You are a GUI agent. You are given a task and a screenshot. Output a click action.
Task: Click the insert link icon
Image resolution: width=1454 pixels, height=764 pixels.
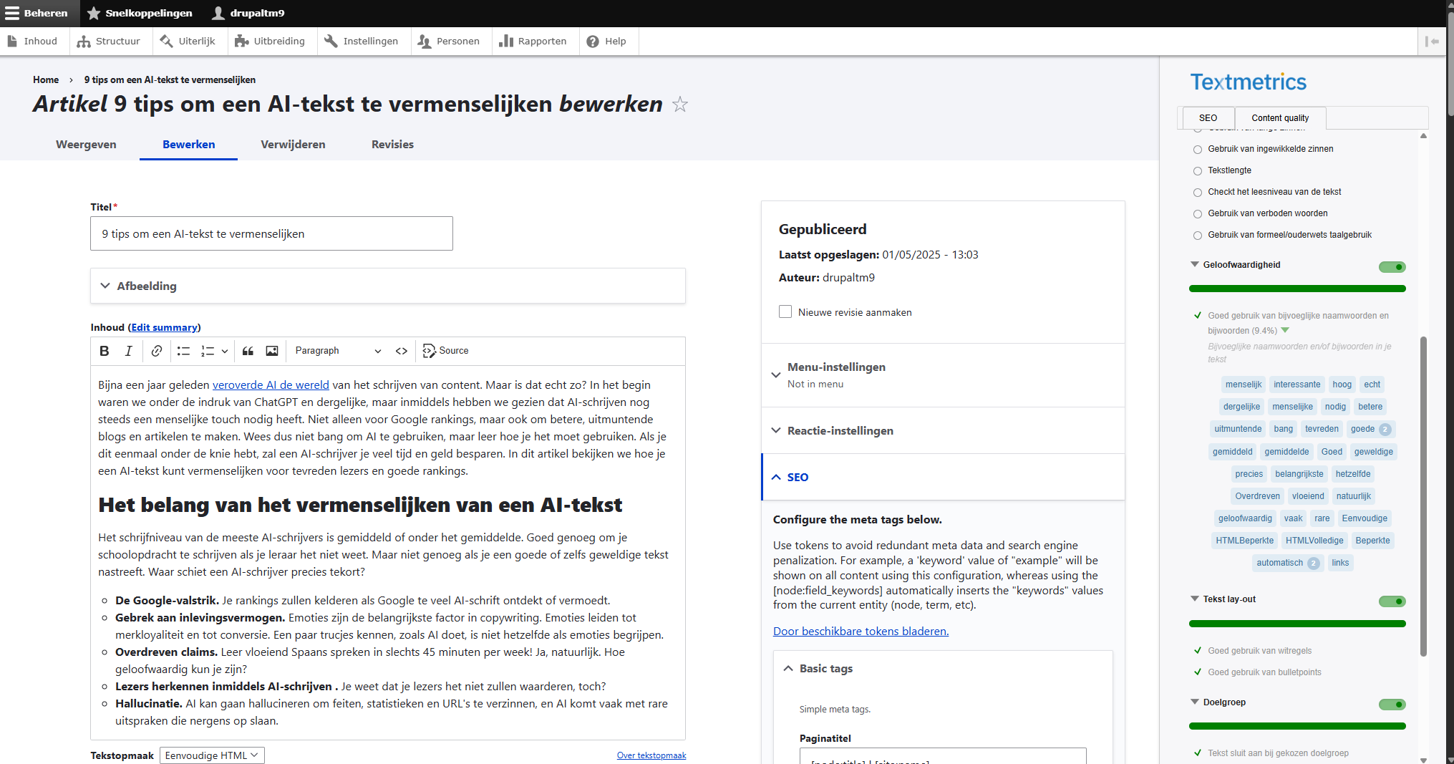156,351
